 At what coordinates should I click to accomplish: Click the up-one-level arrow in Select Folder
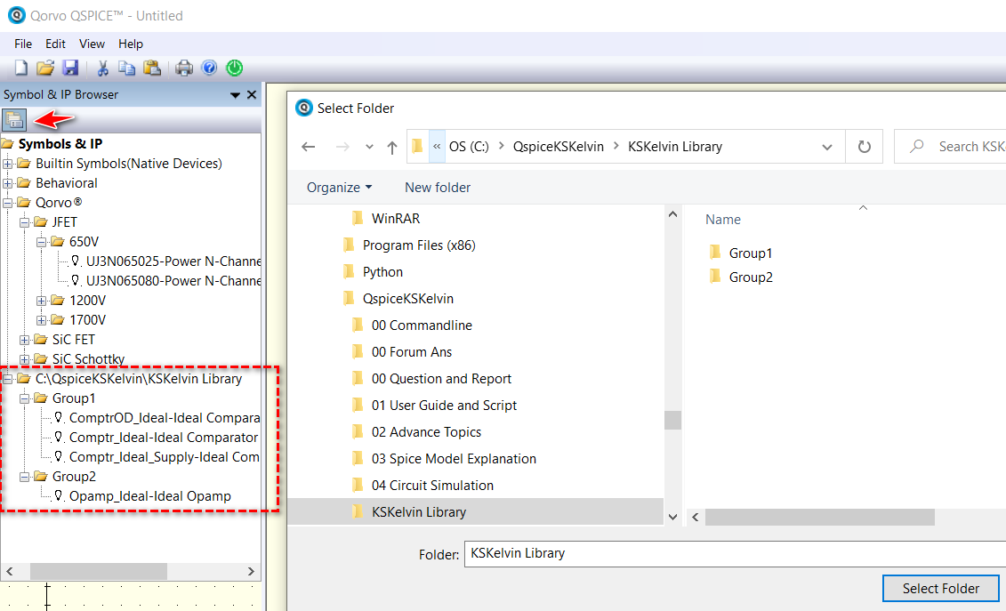pyautogui.click(x=392, y=147)
